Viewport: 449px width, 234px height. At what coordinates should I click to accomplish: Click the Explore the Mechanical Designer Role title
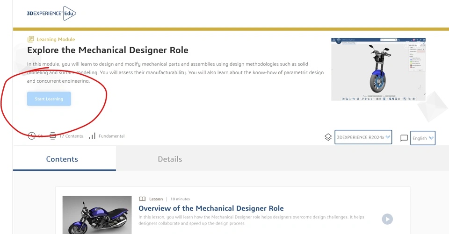[x=108, y=50]
